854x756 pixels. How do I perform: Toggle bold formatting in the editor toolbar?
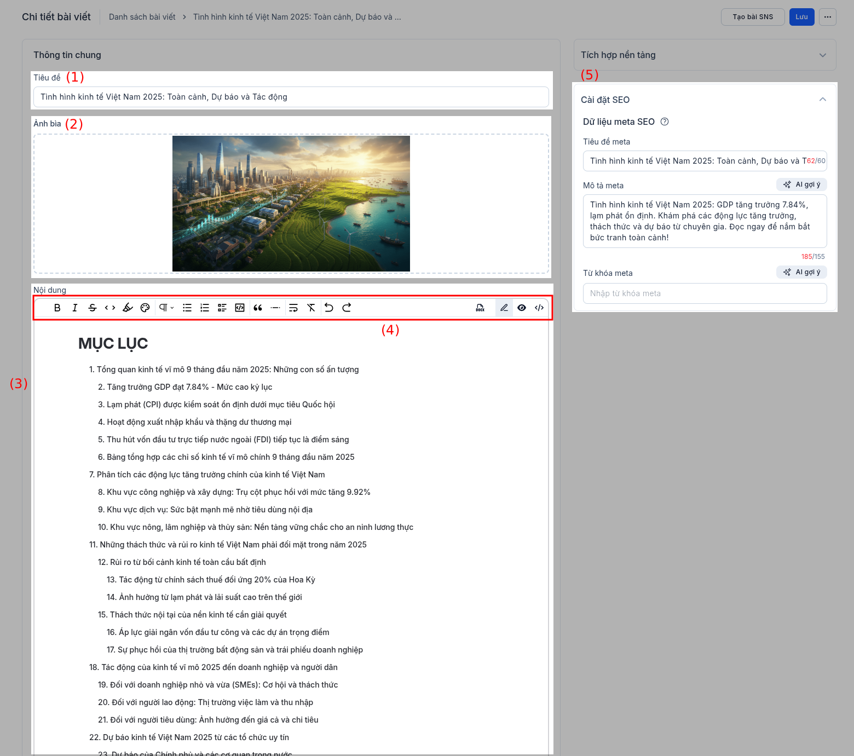click(57, 308)
